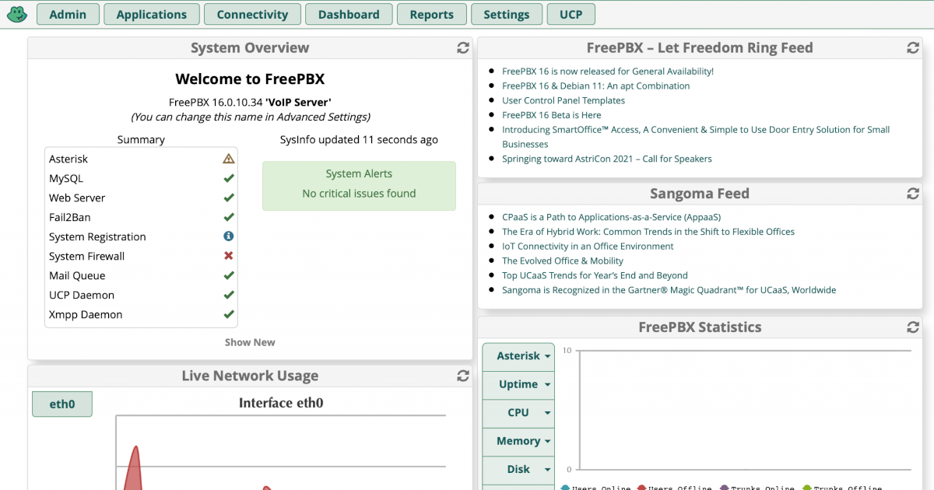934x490 pixels.
Task: Refresh the FreePBX Let Freedom Ring Feed
Action: 913,48
